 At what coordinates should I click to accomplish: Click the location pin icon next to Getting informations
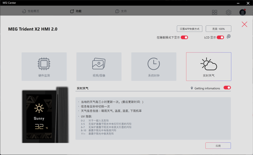coord(192,88)
